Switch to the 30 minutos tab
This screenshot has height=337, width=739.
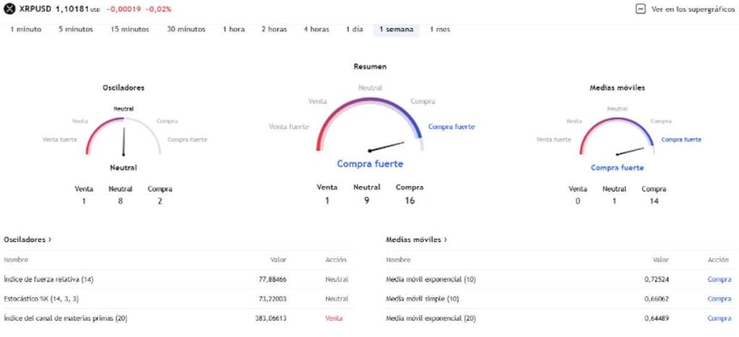tap(186, 29)
